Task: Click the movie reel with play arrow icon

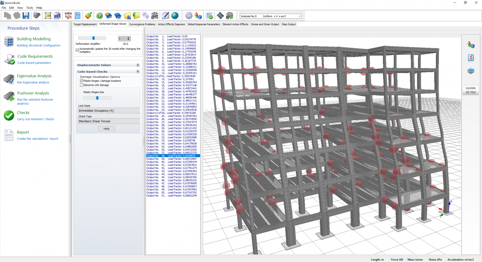Action: tap(229, 16)
